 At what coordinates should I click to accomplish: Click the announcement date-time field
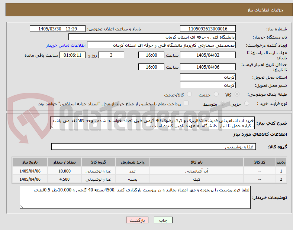[x=58, y=29]
